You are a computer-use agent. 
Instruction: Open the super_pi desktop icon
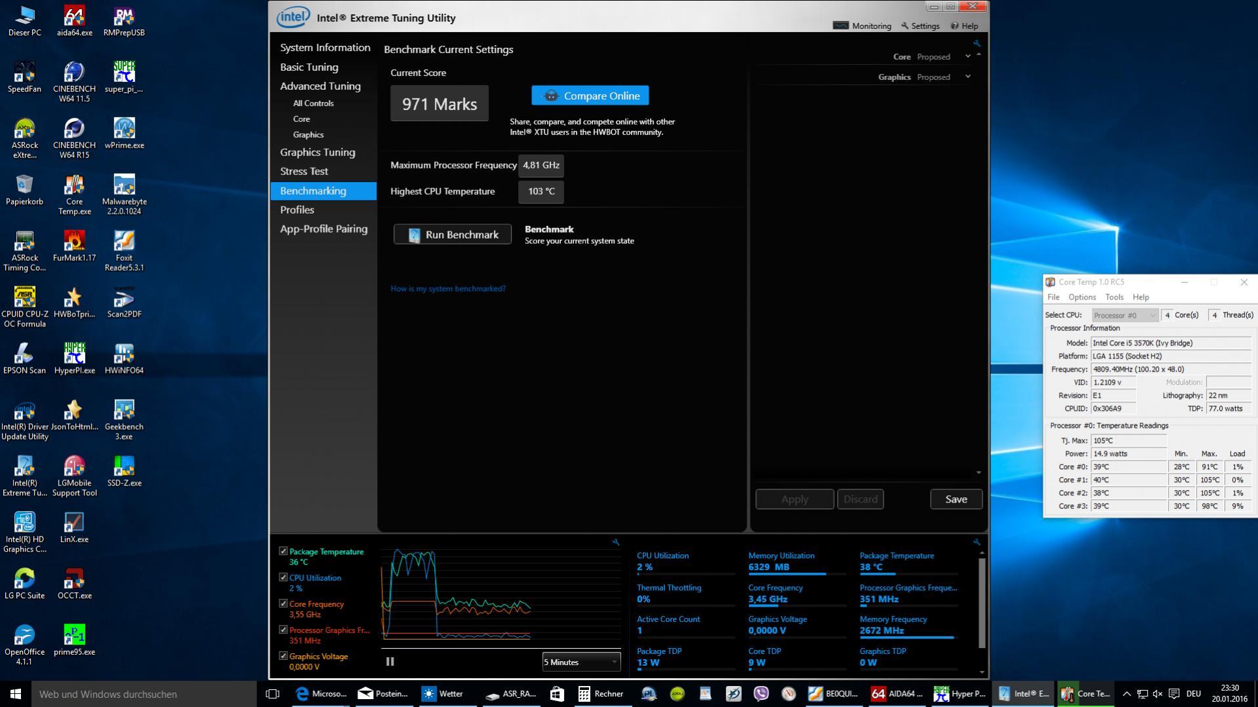pos(124,77)
